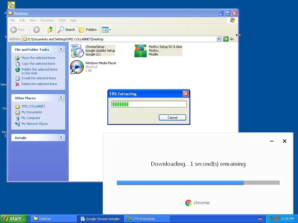Screen dimensions: 298x223
Task: Click the safely remove hardware tray icon
Action: [x=271, y=219]
